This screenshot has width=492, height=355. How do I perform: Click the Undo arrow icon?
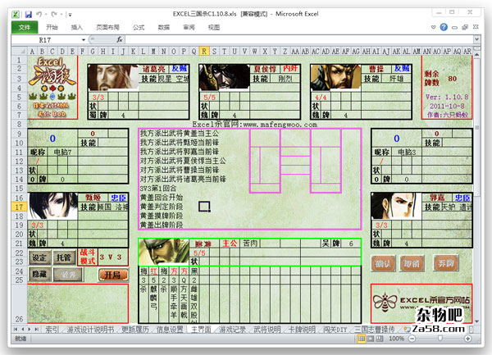(39, 14)
